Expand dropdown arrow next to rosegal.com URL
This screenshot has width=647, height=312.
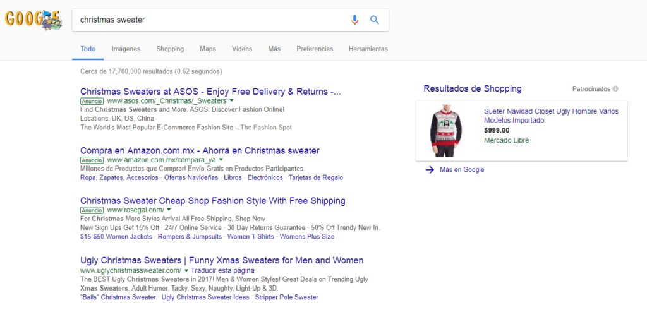click(169, 210)
